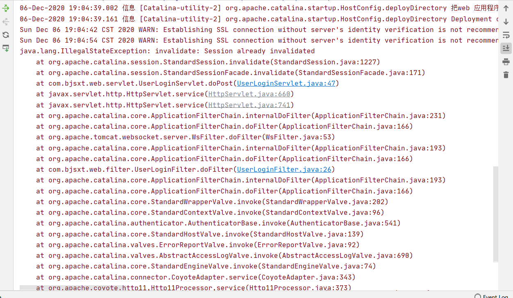Click the Refresh deployment status icon
This screenshot has width=513, height=298.
click(6, 35)
